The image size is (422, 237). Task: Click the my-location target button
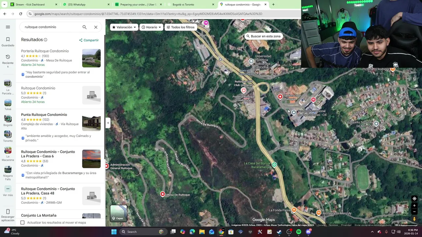click(x=414, y=198)
